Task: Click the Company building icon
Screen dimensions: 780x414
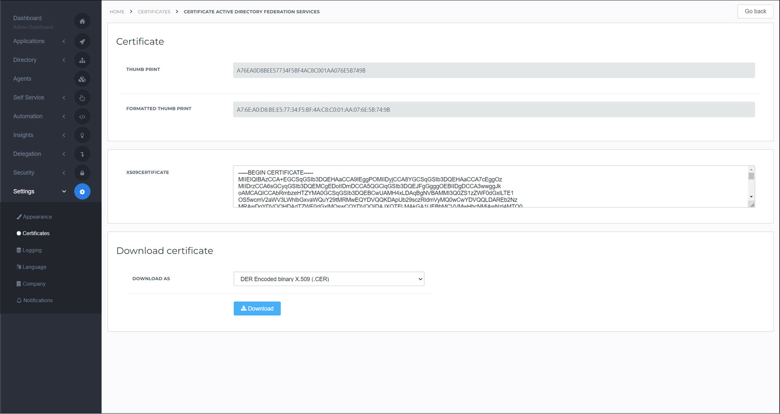Action: click(19, 284)
